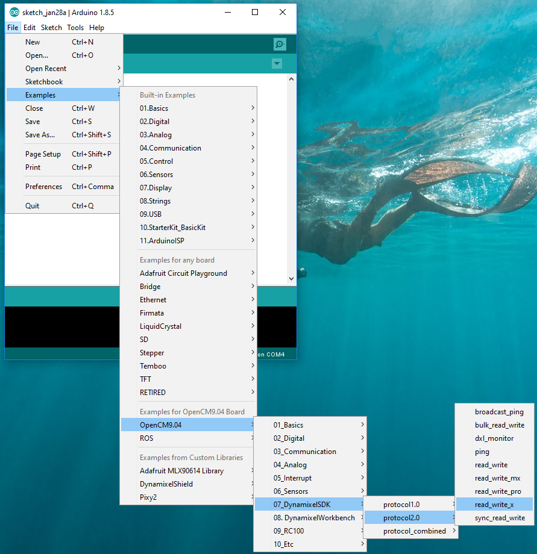This screenshot has height=554, width=537.
Task: Click the editor scroll up arrow
Action: 292,79
